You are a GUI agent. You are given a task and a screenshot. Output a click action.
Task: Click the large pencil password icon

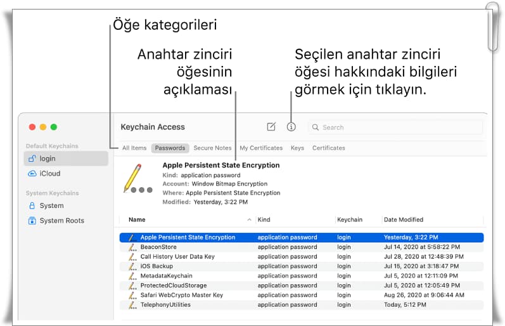138,178
